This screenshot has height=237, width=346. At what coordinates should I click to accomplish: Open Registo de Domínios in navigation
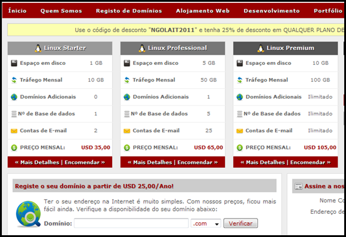pyautogui.click(x=129, y=11)
